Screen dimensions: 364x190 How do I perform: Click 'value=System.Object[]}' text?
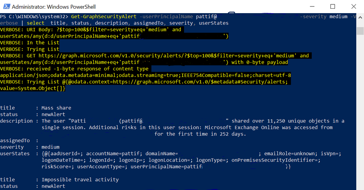point(32,88)
